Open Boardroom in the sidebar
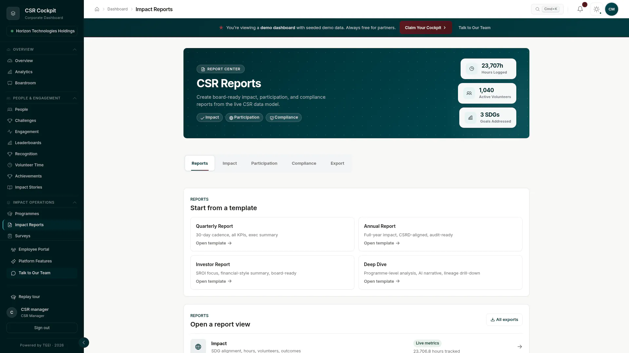629x353 pixels. [42, 83]
